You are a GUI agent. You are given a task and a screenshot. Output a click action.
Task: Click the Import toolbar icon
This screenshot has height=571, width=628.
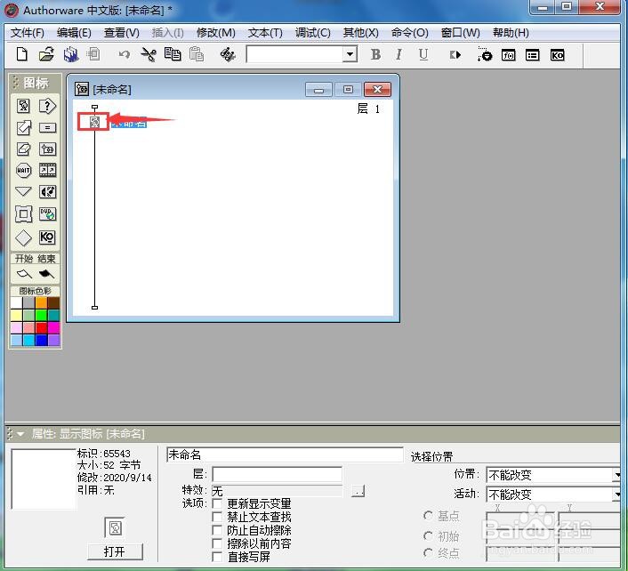[93, 54]
